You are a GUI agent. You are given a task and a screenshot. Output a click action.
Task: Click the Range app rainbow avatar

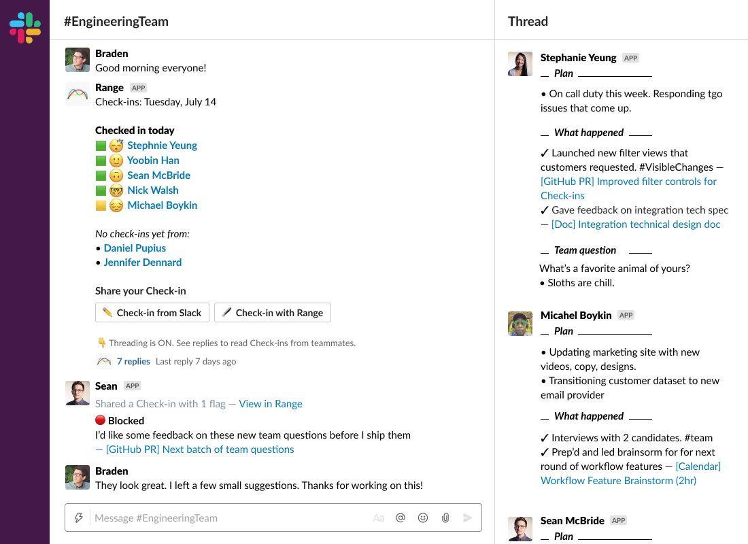(x=78, y=94)
